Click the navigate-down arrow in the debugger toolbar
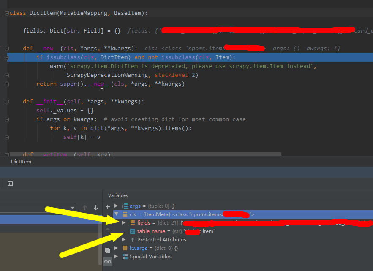The height and width of the screenshot is (271, 373). click(x=95, y=206)
